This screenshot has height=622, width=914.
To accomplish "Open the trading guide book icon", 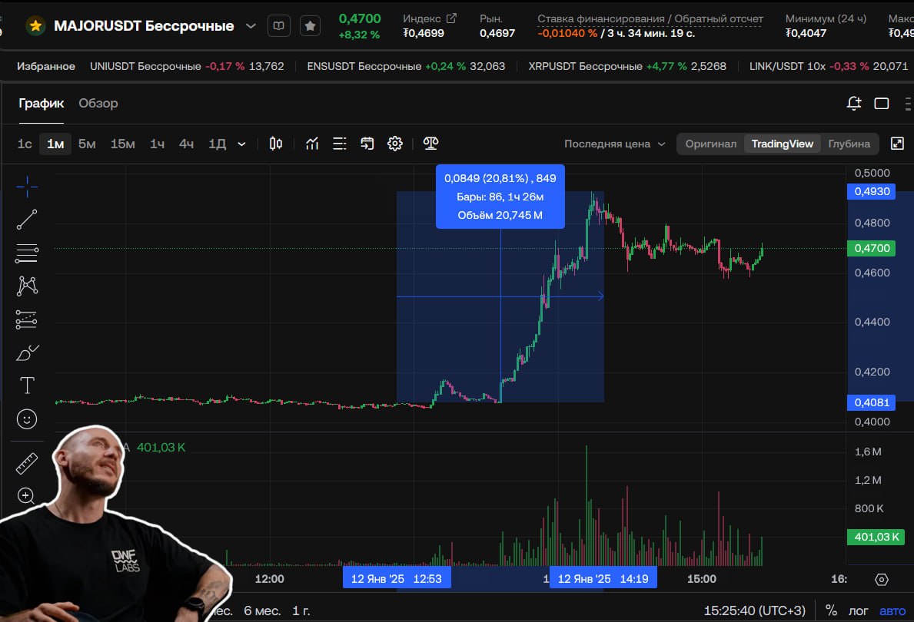I will tap(278, 25).
